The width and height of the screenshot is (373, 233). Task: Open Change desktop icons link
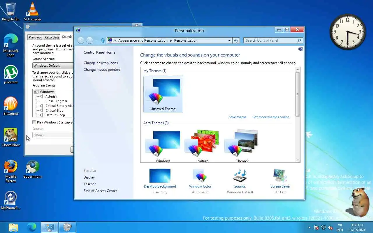pos(101,63)
